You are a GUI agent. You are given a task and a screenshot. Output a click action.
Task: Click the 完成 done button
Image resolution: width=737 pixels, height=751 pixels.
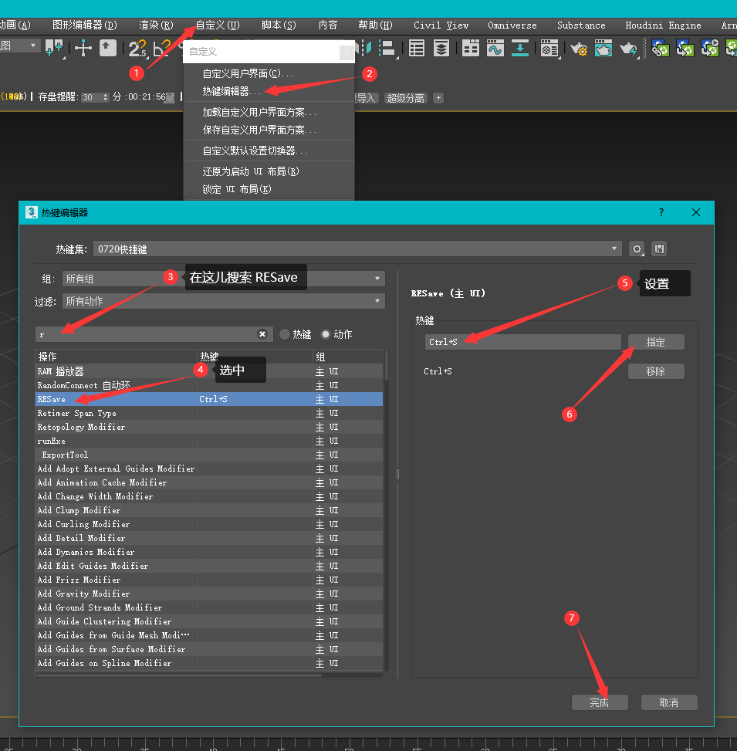click(600, 702)
